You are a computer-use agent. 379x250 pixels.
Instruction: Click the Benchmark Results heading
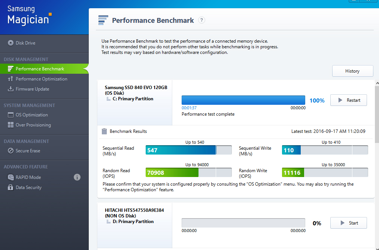pyautogui.click(x=128, y=131)
